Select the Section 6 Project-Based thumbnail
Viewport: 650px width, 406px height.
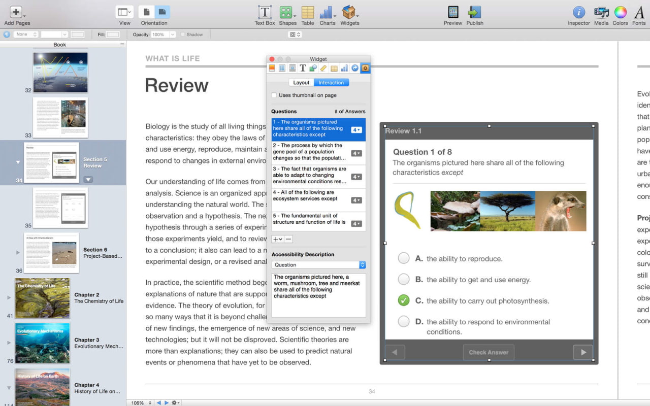(51, 253)
